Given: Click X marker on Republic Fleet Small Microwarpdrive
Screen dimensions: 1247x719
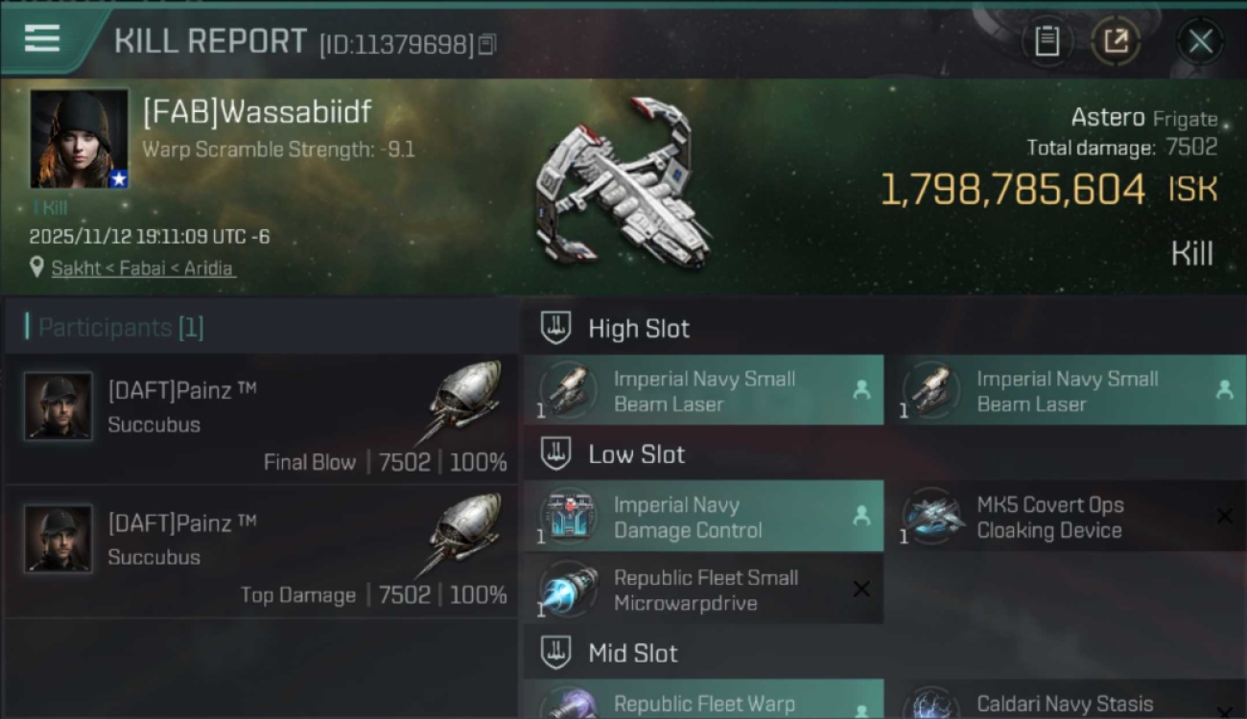Looking at the screenshot, I should 861,590.
